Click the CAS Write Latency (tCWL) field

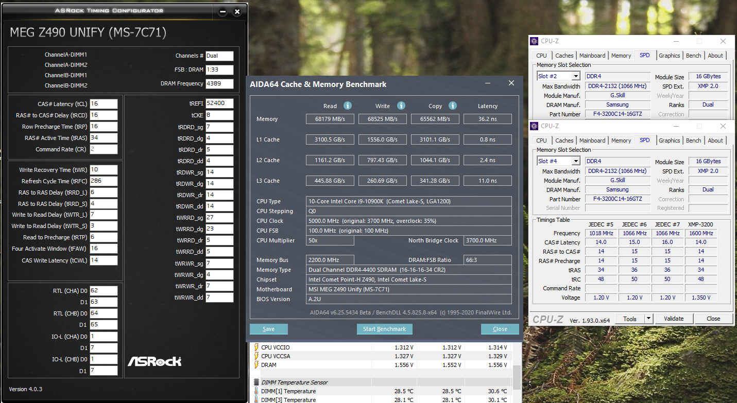(x=104, y=260)
